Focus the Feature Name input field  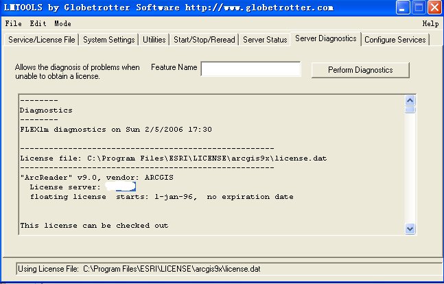click(x=250, y=69)
